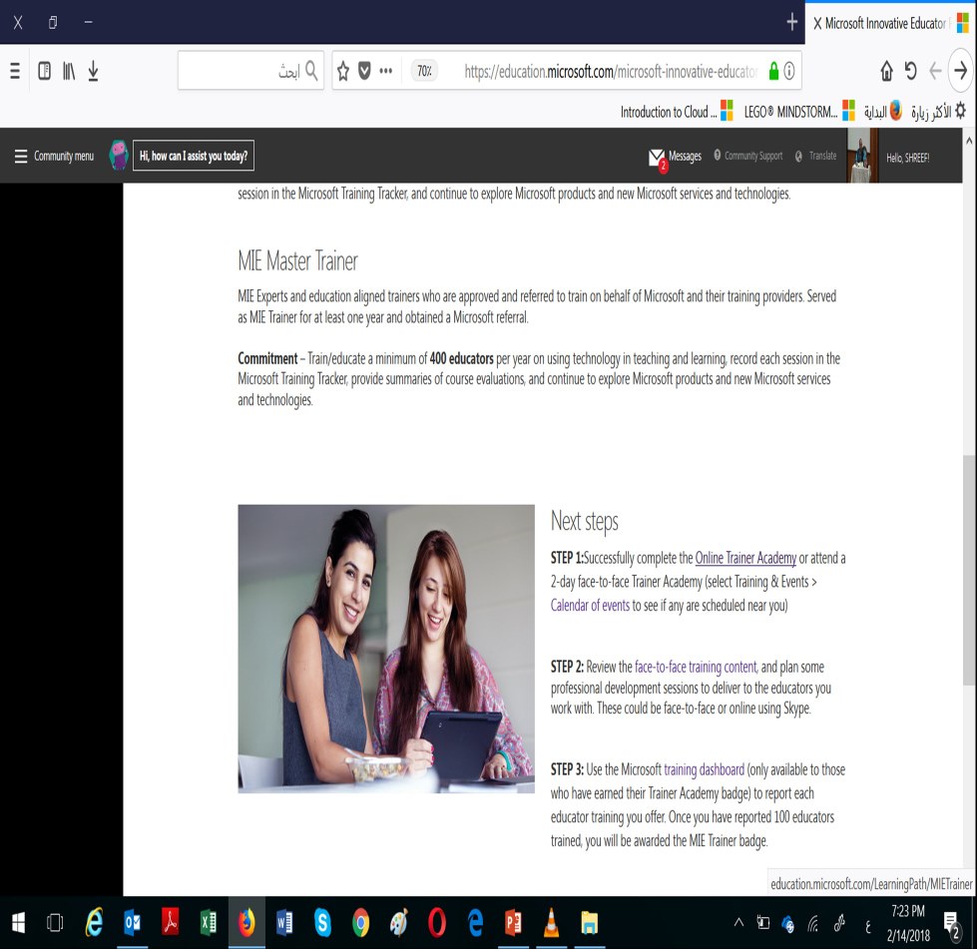
Task: Expand the Community menu
Action: pyautogui.click(x=54, y=156)
